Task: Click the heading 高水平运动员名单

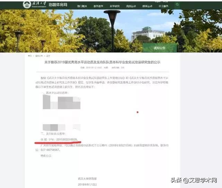Action: [57, 93]
